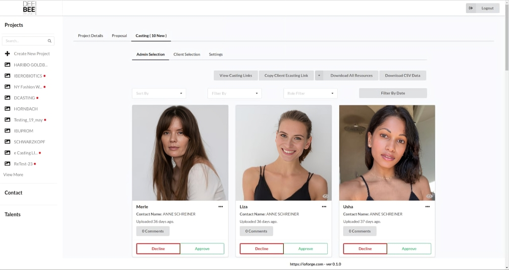Viewport: 509px width, 270px height.
Task: Decline Usha's casting
Action: point(365,249)
